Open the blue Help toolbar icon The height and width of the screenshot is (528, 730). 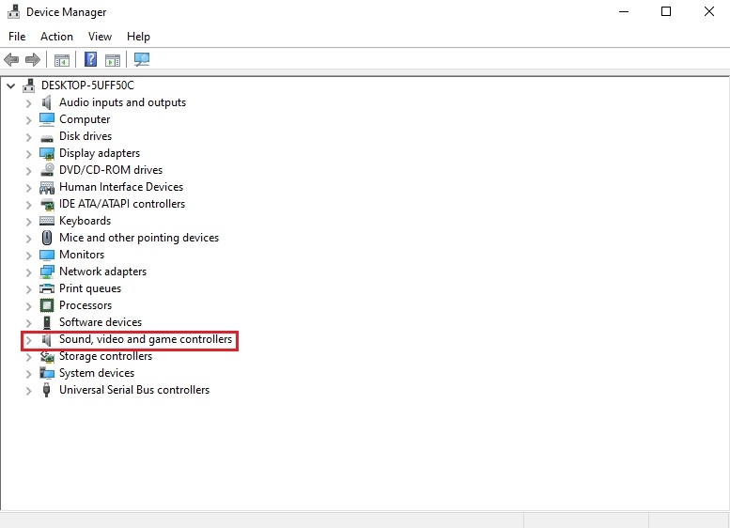click(x=90, y=59)
